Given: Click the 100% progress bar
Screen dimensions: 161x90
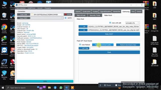Looking at the screenshot, I should click(45, 81).
